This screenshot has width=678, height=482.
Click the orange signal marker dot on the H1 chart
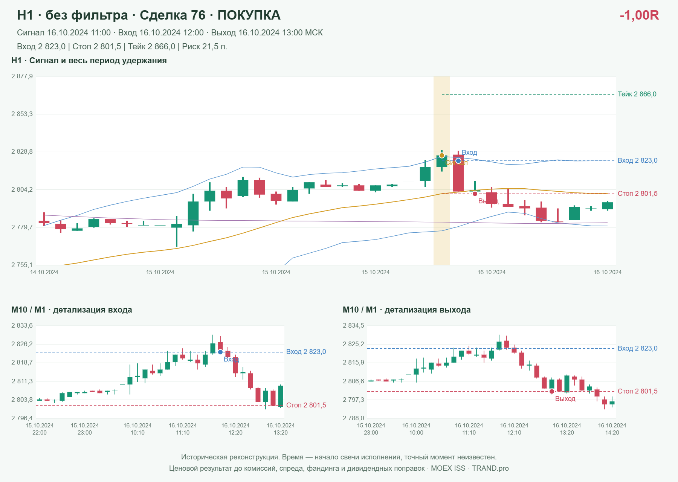click(x=441, y=156)
